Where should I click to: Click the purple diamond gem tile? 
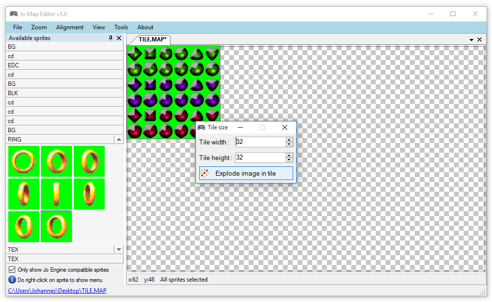click(x=135, y=84)
